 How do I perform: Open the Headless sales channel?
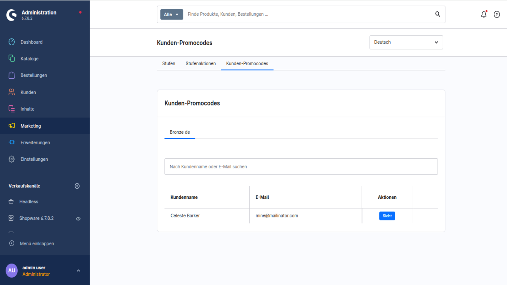(x=29, y=202)
